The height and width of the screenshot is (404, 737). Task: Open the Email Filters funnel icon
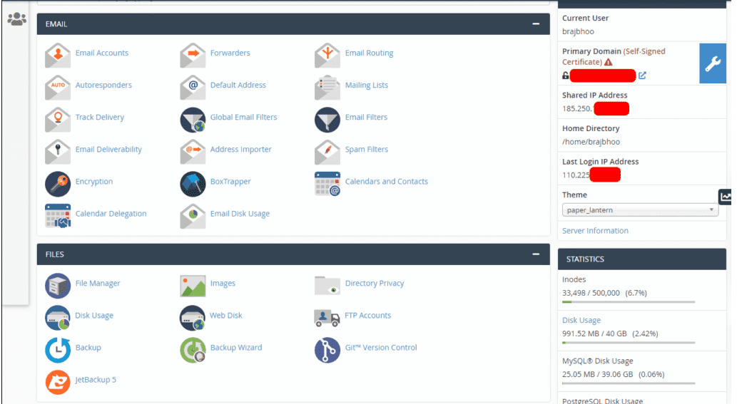click(x=327, y=119)
